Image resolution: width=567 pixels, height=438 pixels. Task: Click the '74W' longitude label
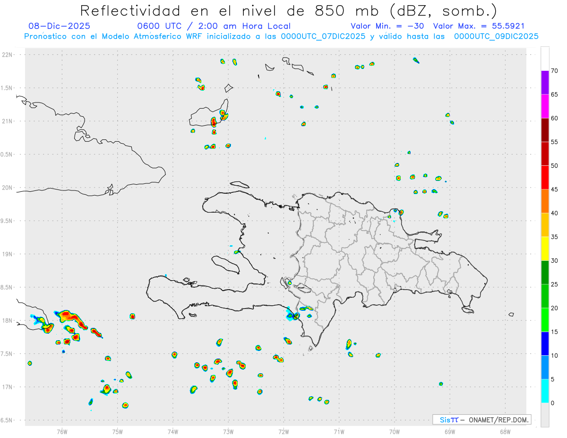[x=173, y=431]
